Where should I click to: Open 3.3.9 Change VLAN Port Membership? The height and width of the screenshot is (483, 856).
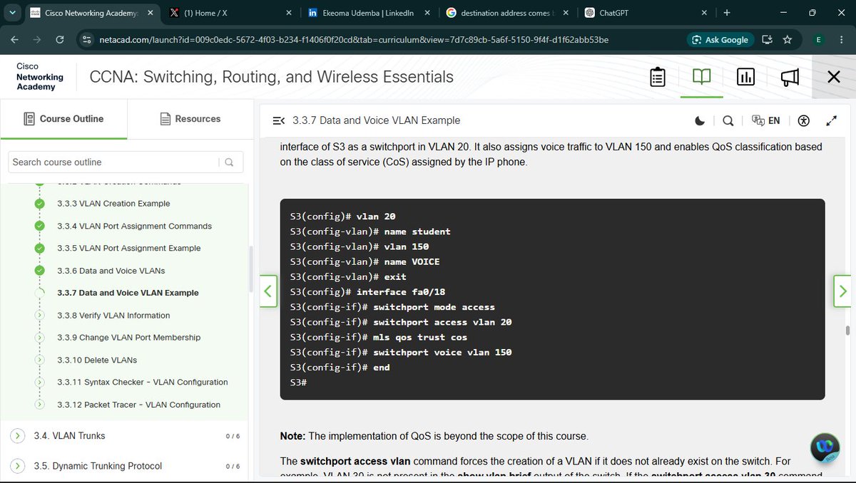click(128, 338)
